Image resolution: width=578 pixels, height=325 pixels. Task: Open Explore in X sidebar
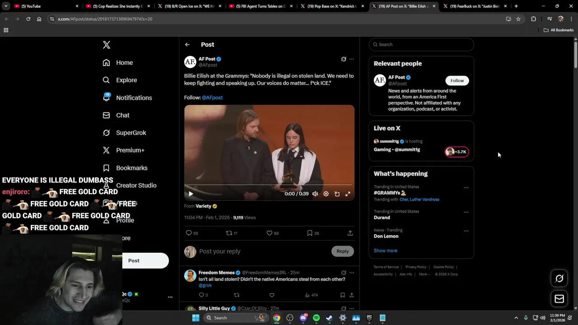tap(120, 80)
